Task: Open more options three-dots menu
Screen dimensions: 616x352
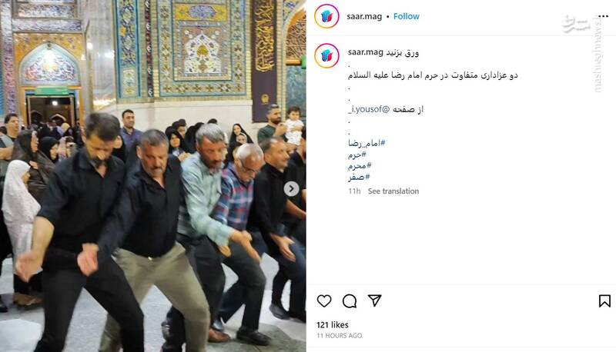Action: (604, 16)
